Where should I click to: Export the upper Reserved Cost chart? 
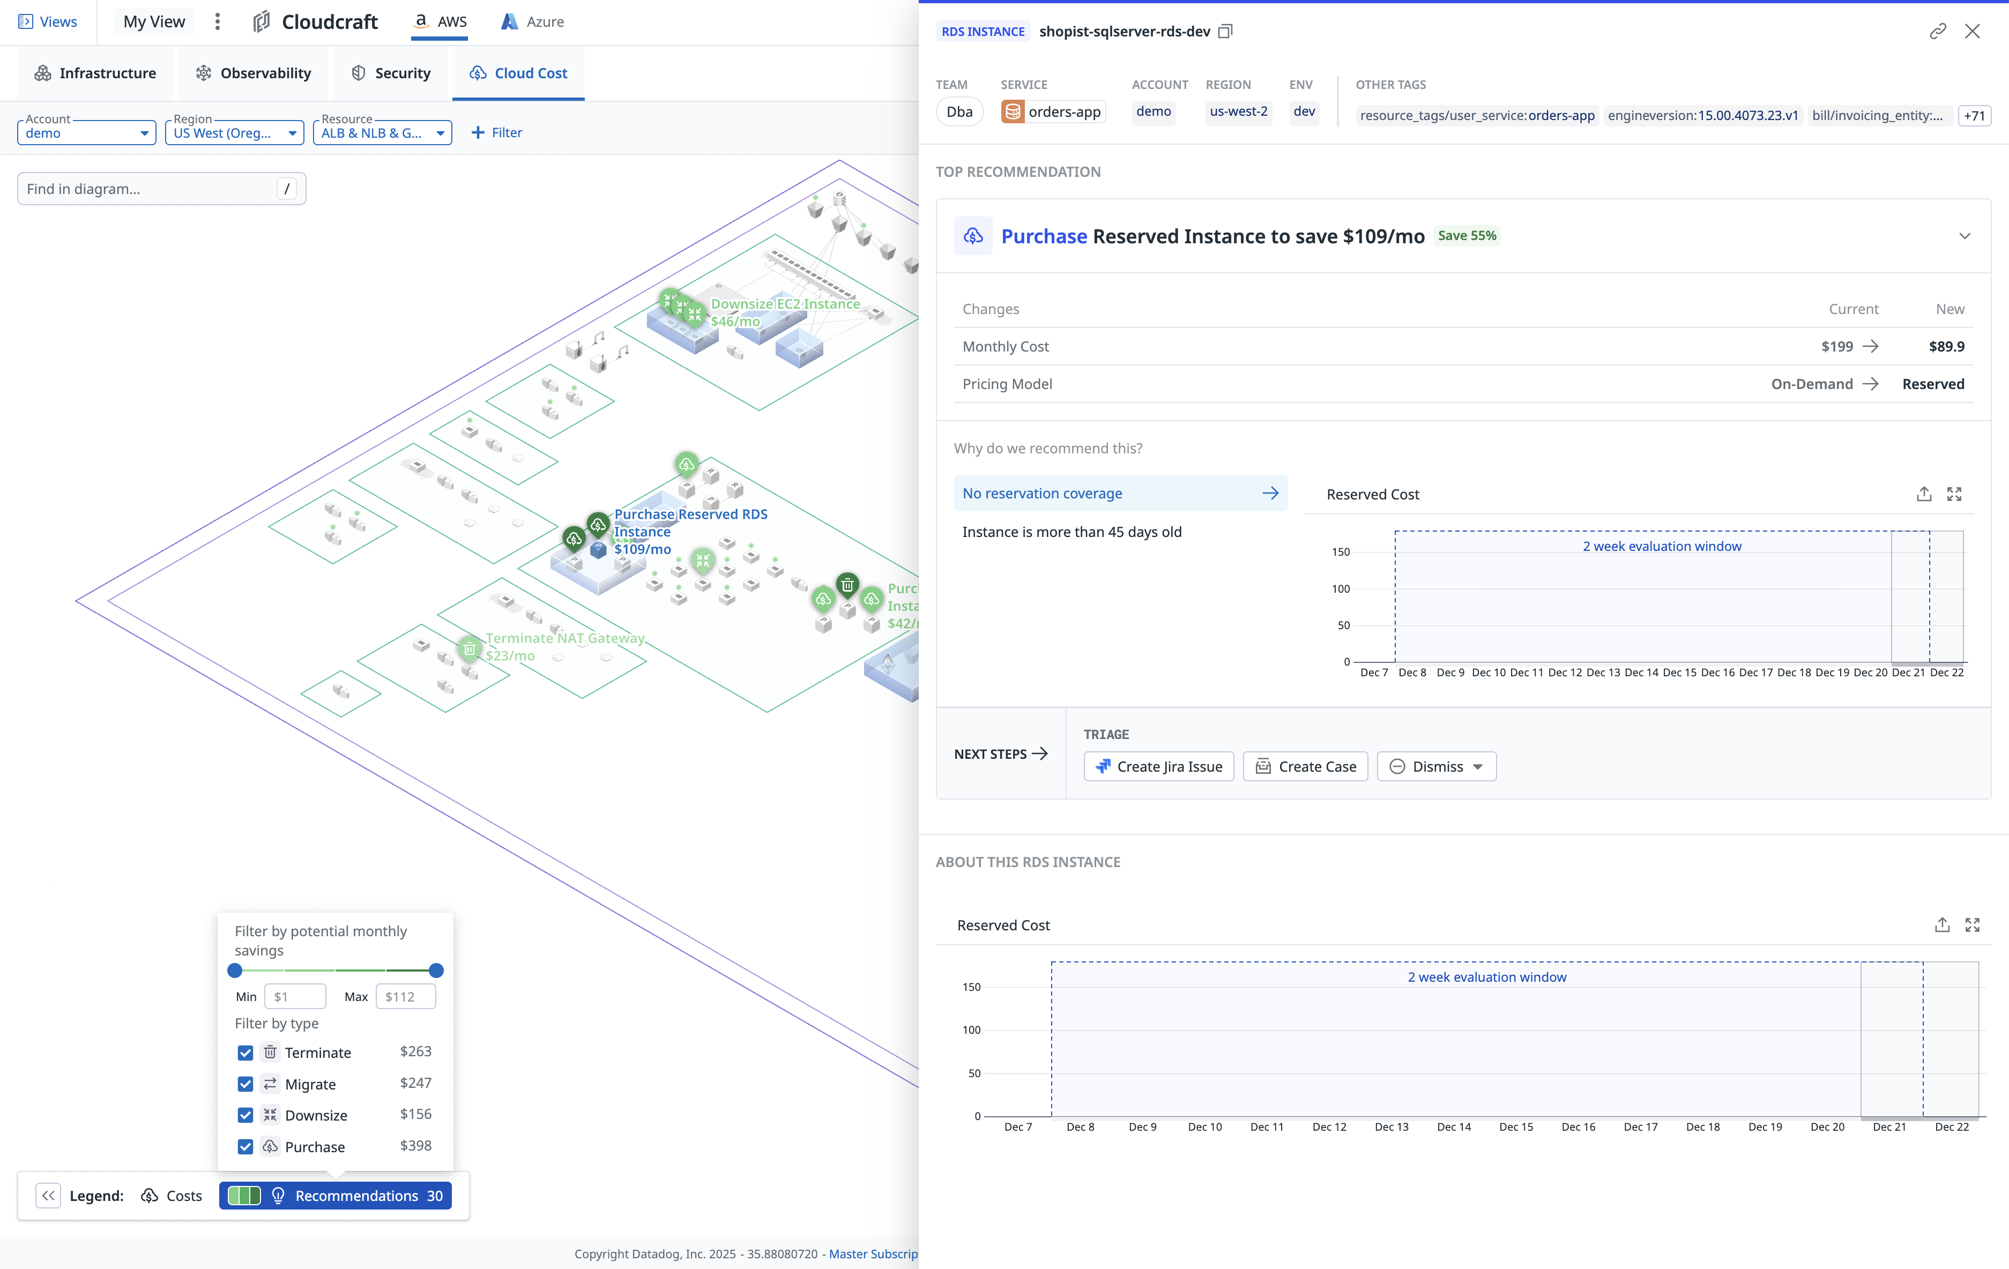(1923, 494)
